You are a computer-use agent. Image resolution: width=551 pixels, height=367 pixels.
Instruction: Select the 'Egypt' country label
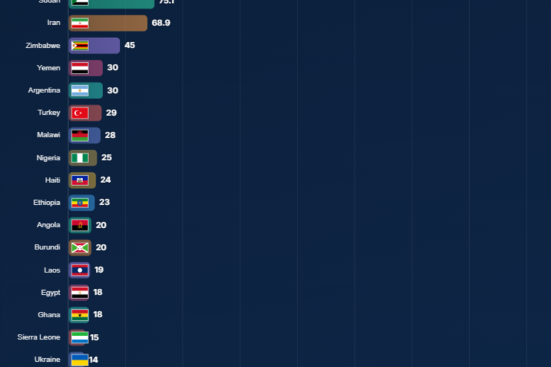coord(50,292)
